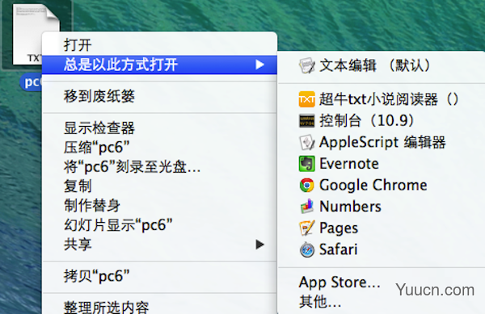Click the Google Chrome icon
Screen dimensions: 485x314
coord(307,185)
